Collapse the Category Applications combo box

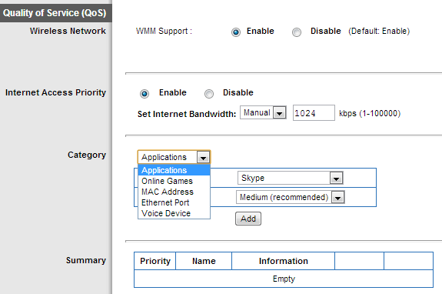pyautogui.click(x=174, y=157)
